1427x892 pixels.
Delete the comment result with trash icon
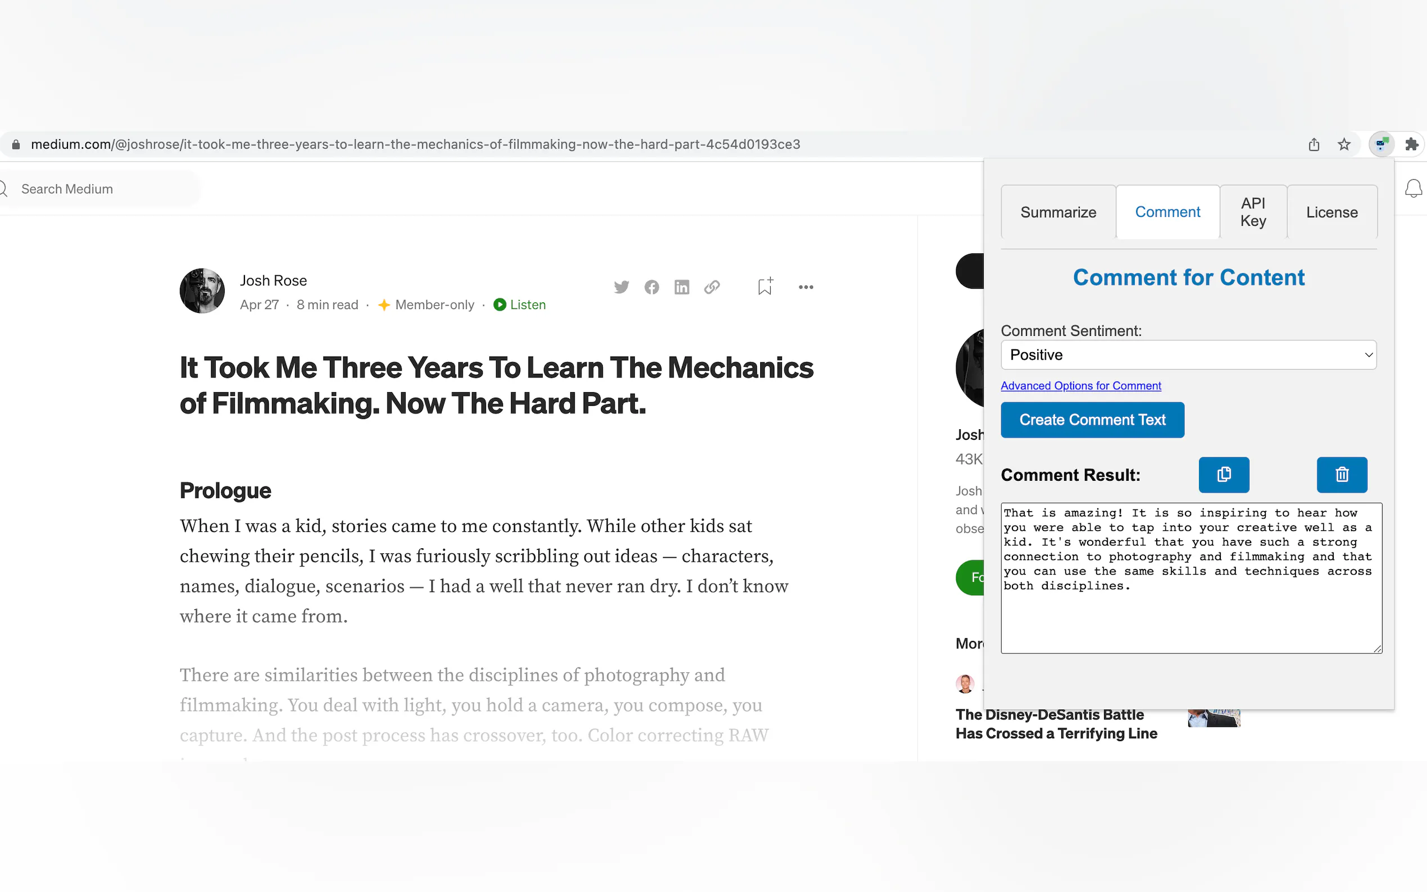1342,474
